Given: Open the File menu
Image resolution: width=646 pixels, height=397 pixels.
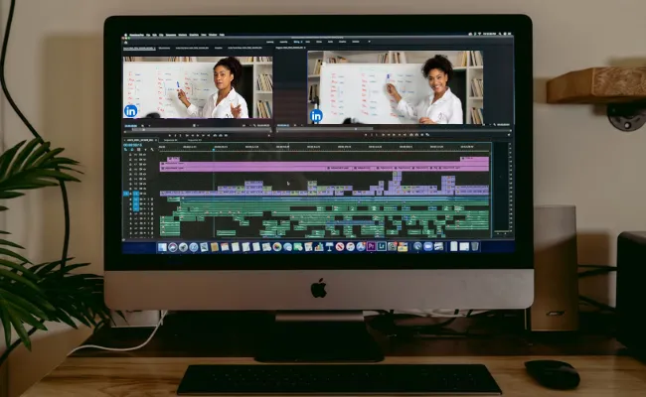Looking at the screenshot, I should pyautogui.click(x=148, y=35).
